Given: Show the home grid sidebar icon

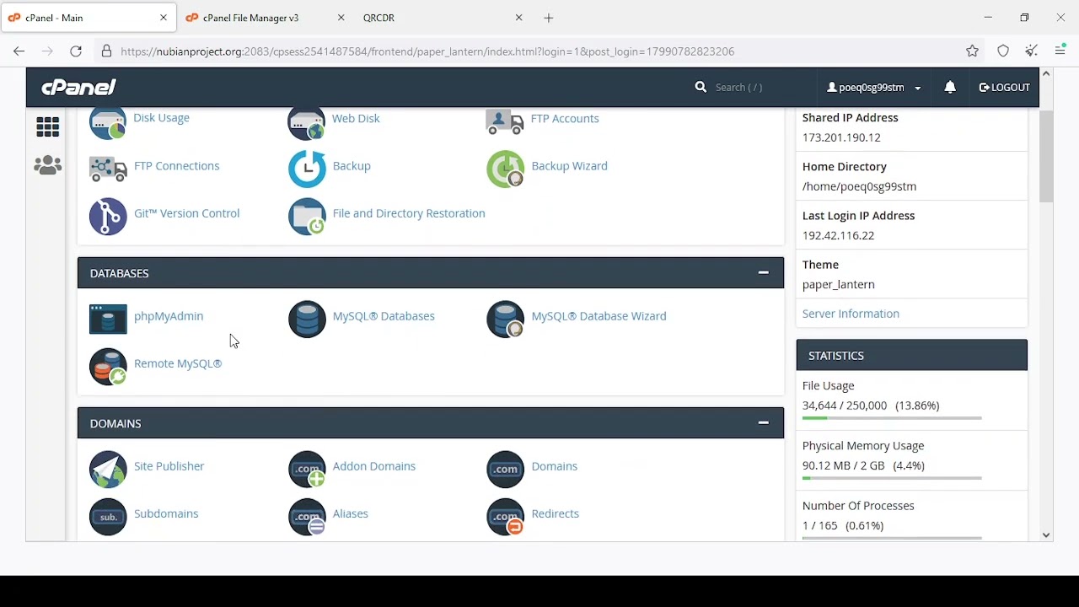Looking at the screenshot, I should click(47, 126).
